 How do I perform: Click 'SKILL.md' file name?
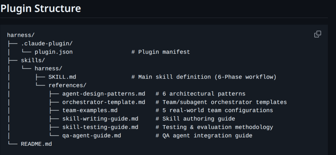tap(62, 77)
